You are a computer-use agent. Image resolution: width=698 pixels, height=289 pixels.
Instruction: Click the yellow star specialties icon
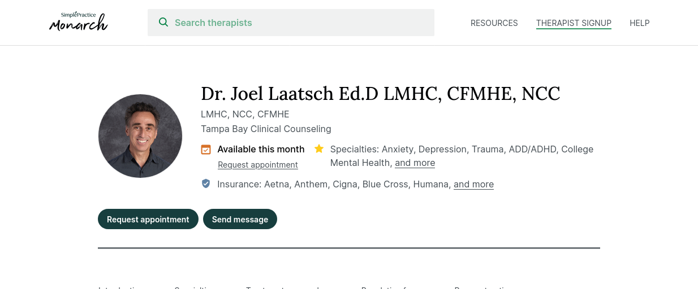click(319, 149)
